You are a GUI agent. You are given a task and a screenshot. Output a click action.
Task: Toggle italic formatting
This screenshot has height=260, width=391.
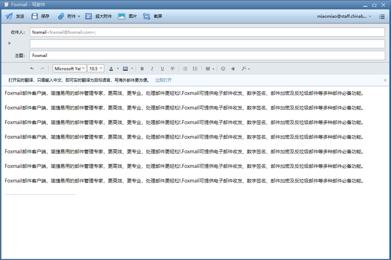[x=152, y=69]
